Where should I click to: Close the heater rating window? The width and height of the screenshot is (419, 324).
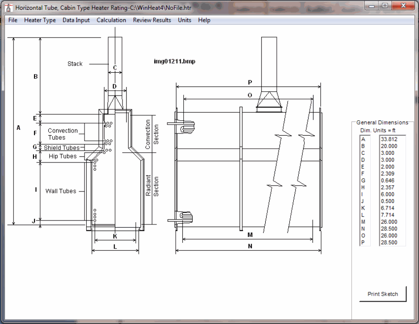[x=403, y=6]
